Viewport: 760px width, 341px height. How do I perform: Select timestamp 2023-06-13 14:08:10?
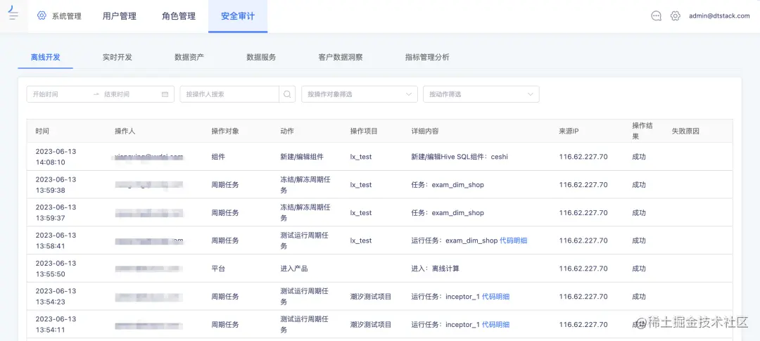click(x=56, y=157)
